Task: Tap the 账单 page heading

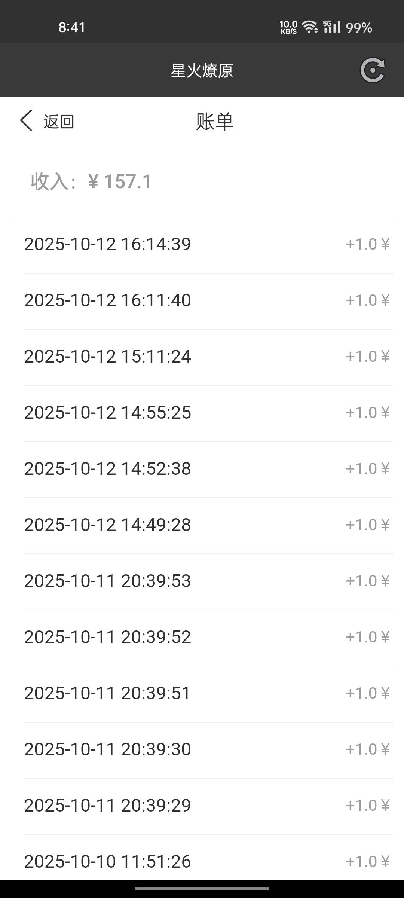Action: [215, 122]
